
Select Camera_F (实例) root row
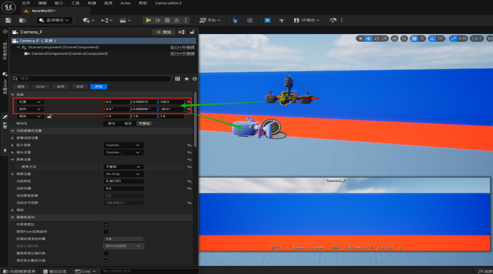point(104,41)
